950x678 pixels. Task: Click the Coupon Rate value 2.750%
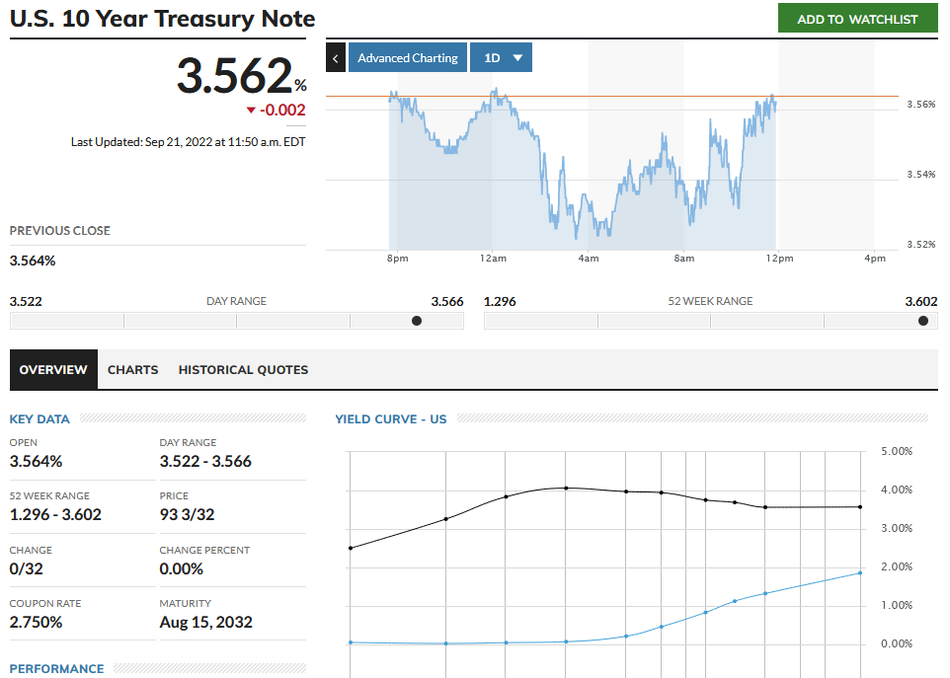(x=36, y=622)
